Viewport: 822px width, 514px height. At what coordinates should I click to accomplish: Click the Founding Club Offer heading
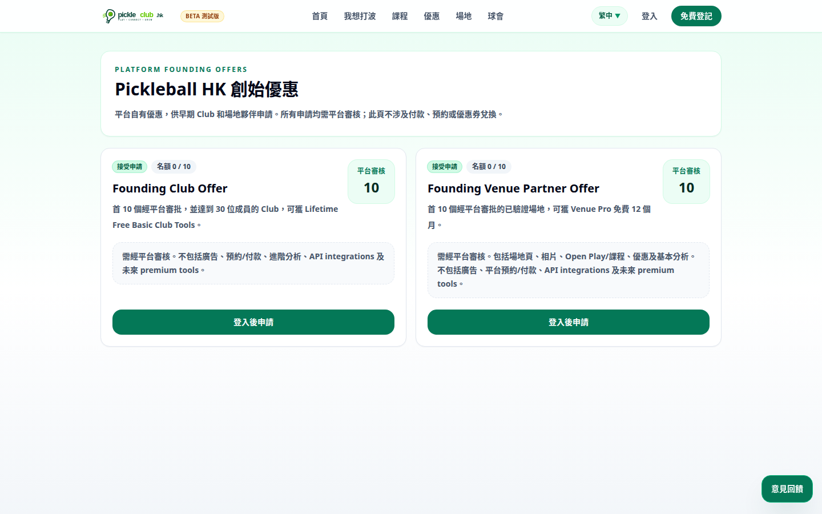(x=170, y=188)
